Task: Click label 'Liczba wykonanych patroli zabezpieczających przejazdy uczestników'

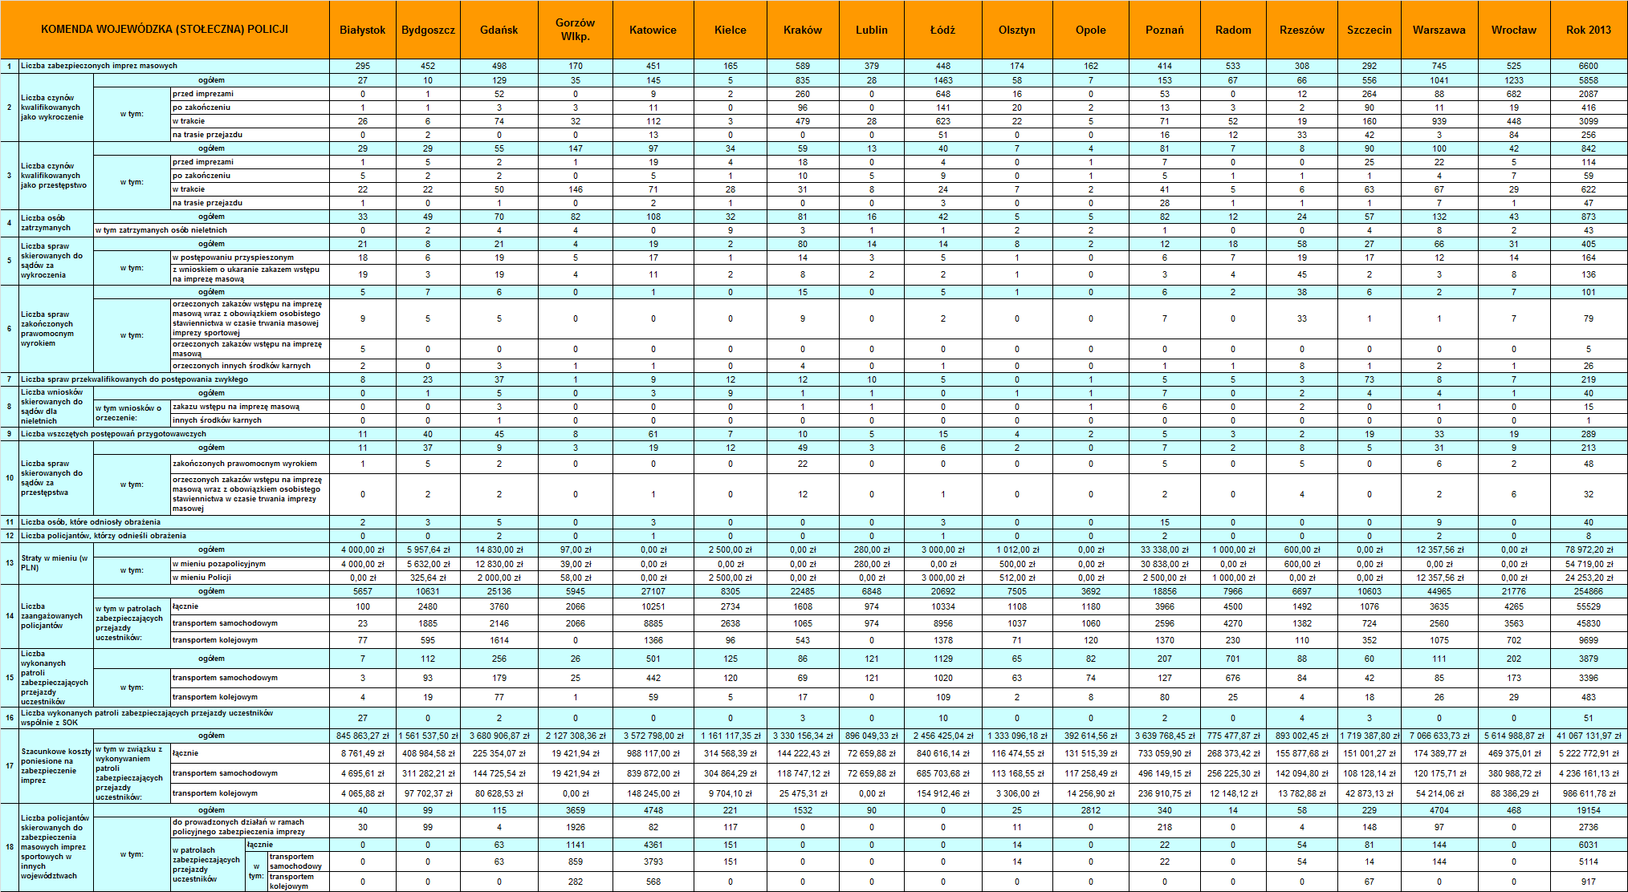Action: click(55, 678)
